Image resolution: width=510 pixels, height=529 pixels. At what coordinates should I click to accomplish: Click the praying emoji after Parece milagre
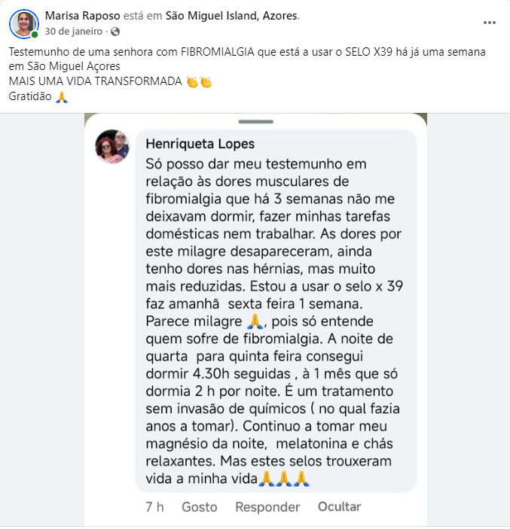pyautogui.click(x=255, y=321)
